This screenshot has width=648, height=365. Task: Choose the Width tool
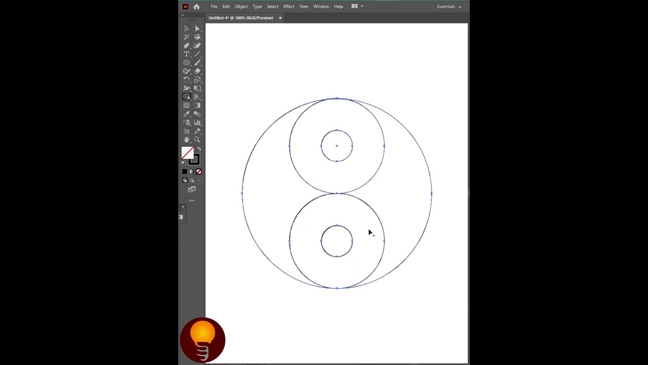(186, 88)
